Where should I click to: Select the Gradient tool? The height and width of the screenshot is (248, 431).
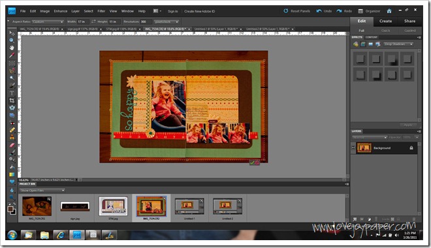coord(12,174)
